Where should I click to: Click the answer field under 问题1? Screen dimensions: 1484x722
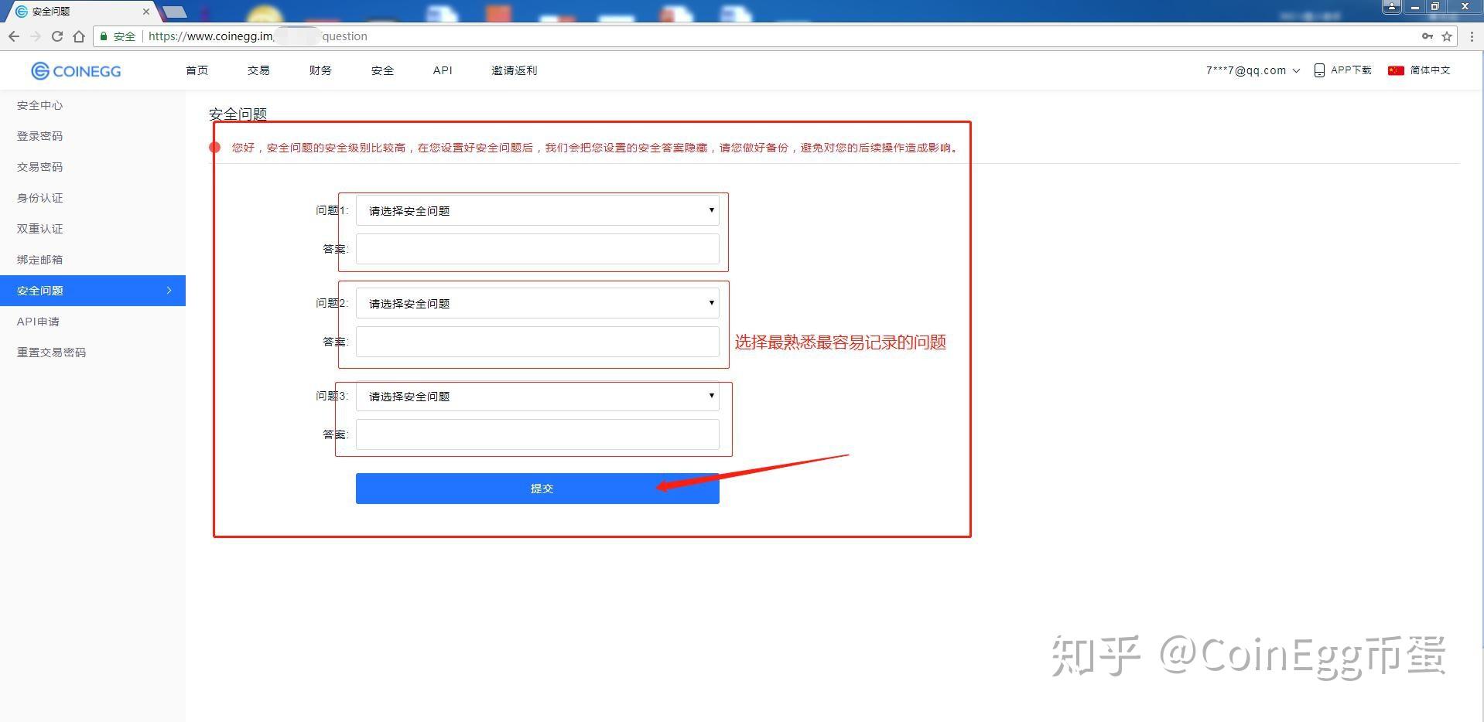point(538,249)
